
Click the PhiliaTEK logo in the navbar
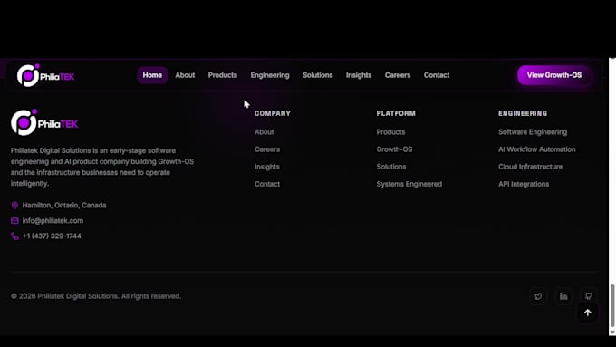45,75
